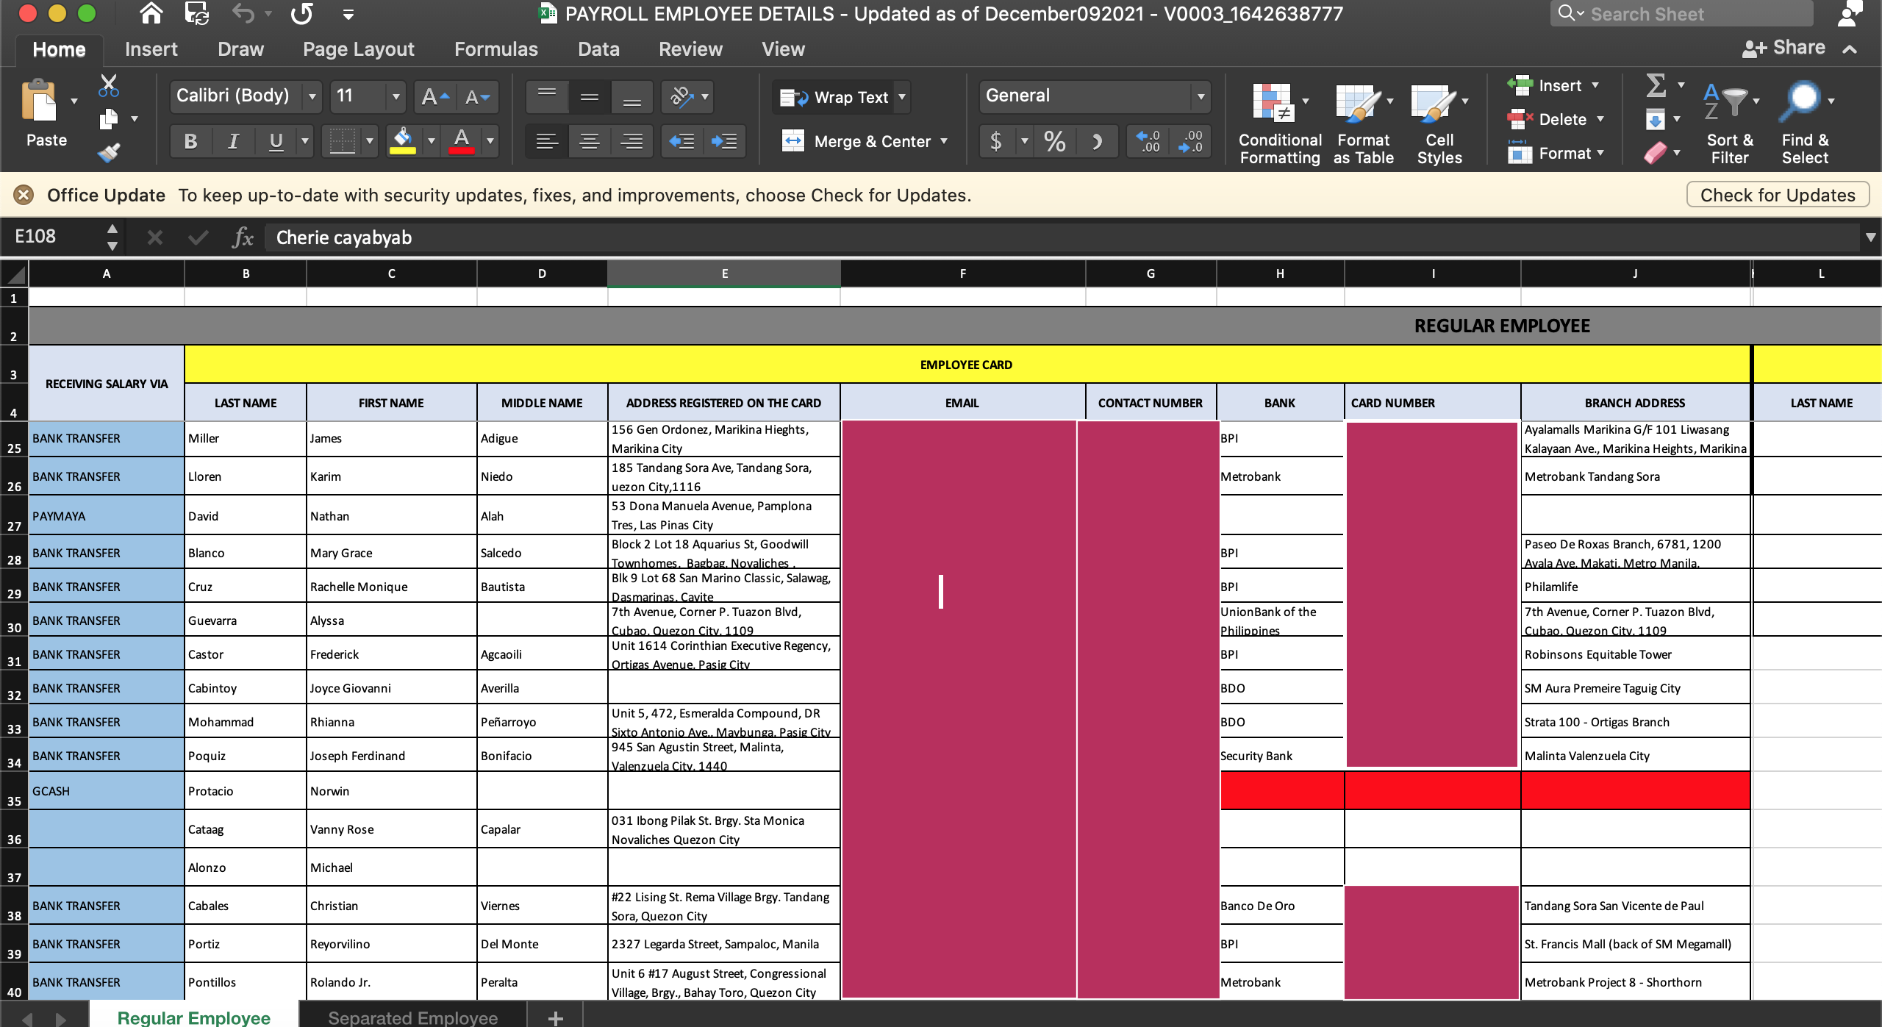Click the Center text alignment icon
Image resolution: width=1882 pixels, height=1027 pixels.
click(x=589, y=141)
